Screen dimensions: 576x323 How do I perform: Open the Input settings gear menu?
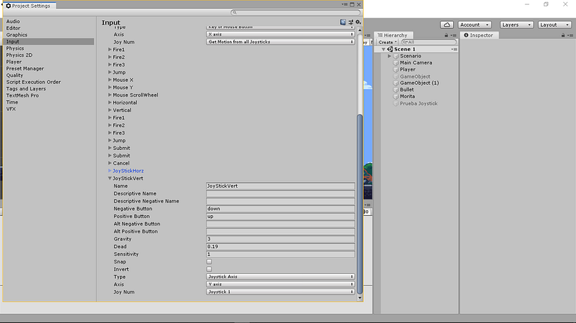click(x=358, y=22)
